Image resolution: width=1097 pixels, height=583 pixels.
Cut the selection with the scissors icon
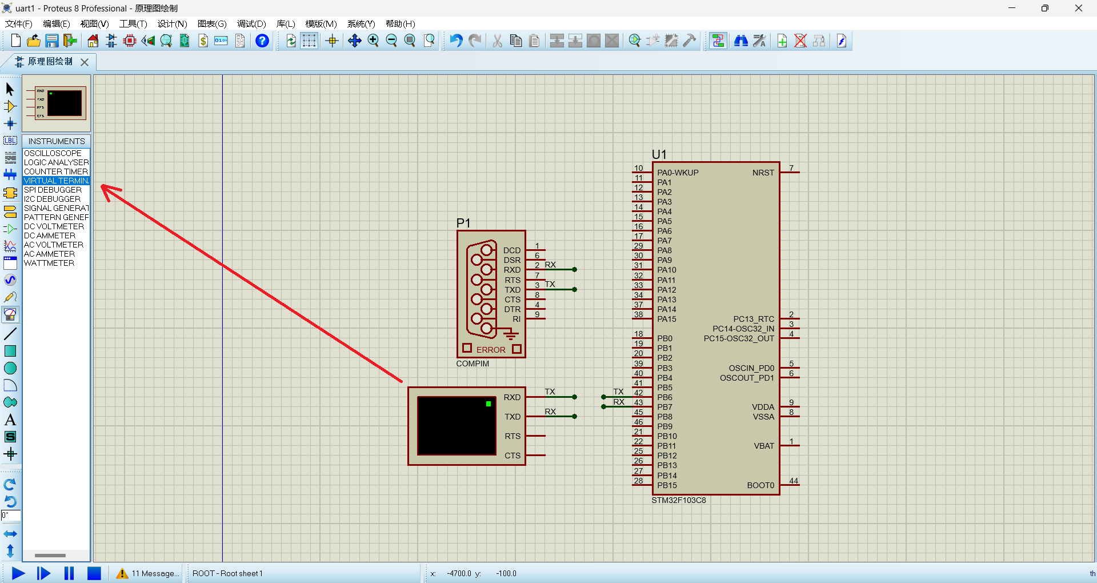498,41
